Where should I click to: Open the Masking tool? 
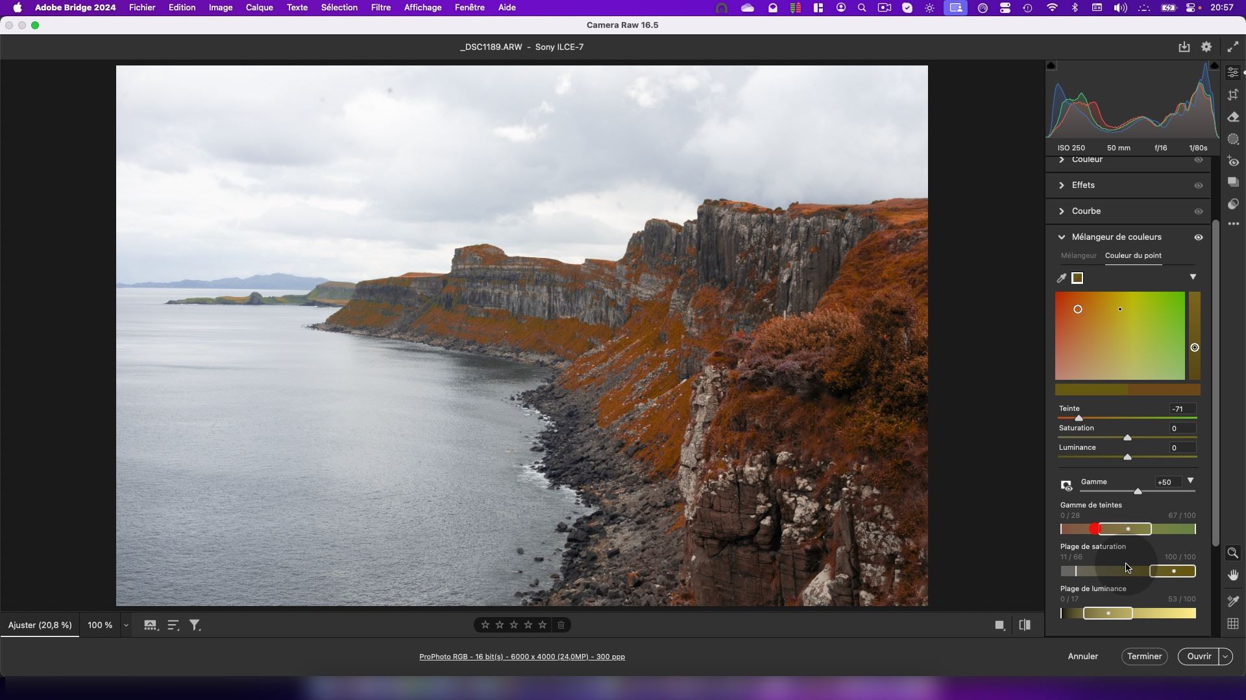click(x=1233, y=139)
